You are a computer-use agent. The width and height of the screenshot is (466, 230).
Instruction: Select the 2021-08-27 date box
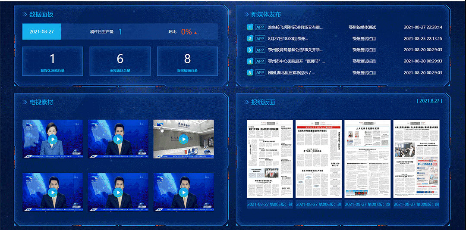pyautogui.click(x=42, y=31)
